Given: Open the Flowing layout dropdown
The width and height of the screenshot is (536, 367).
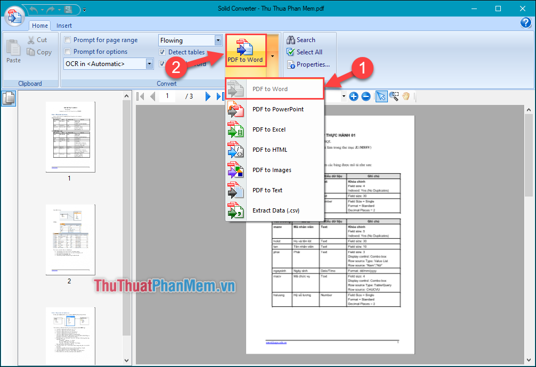Looking at the screenshot, I should pos(218,40).
